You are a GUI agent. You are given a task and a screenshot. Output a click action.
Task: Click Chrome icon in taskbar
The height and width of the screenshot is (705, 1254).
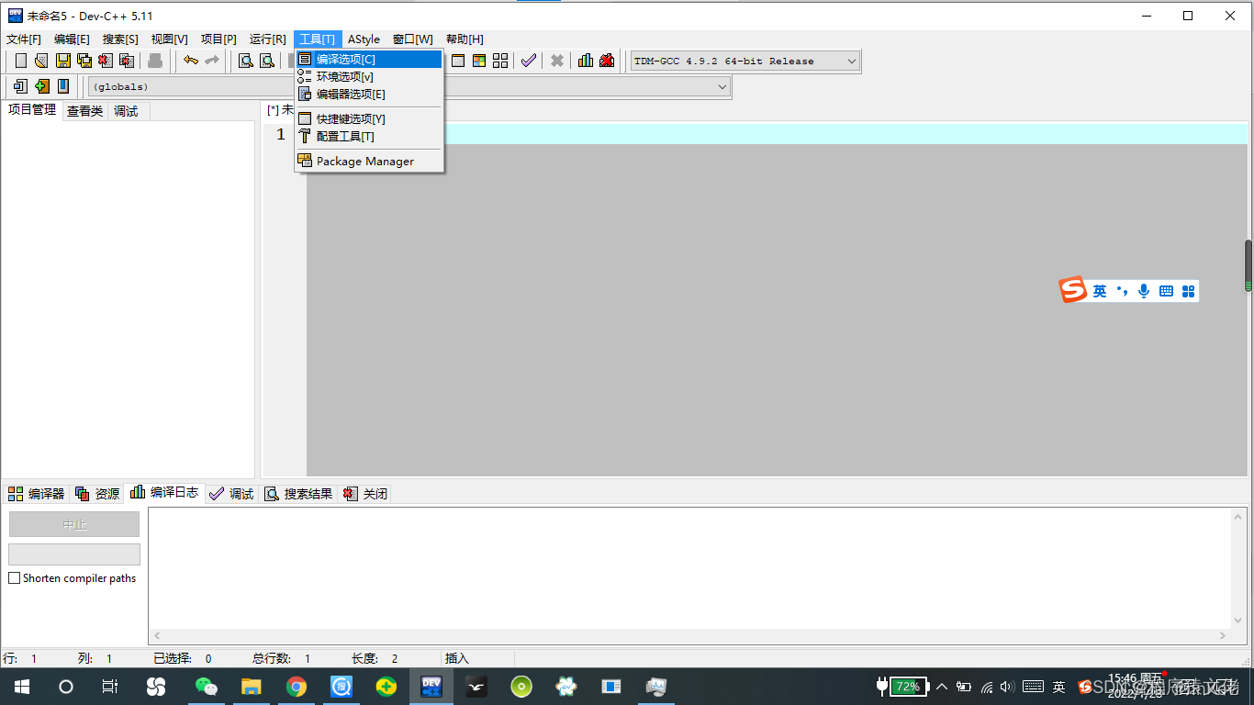coord(296,686)
